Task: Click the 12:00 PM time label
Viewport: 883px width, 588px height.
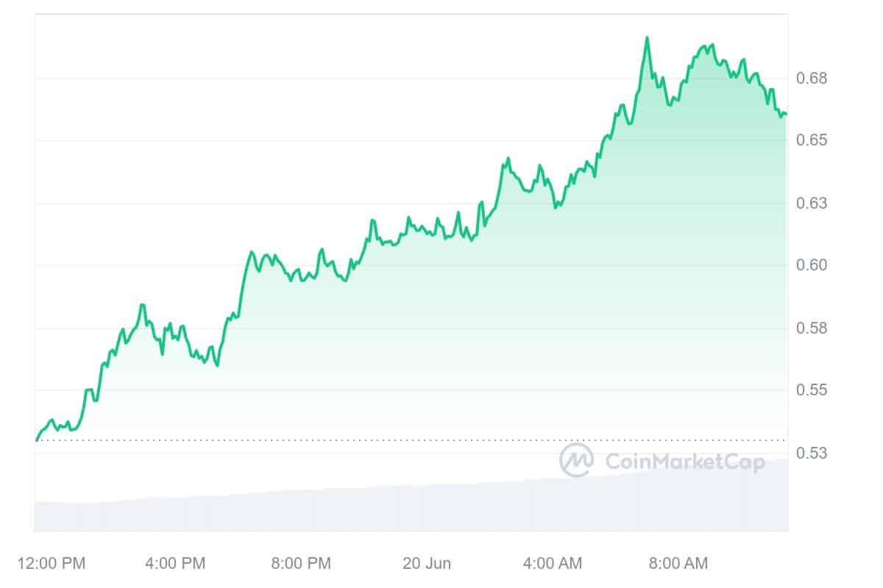Action: (x=50, y=564)
